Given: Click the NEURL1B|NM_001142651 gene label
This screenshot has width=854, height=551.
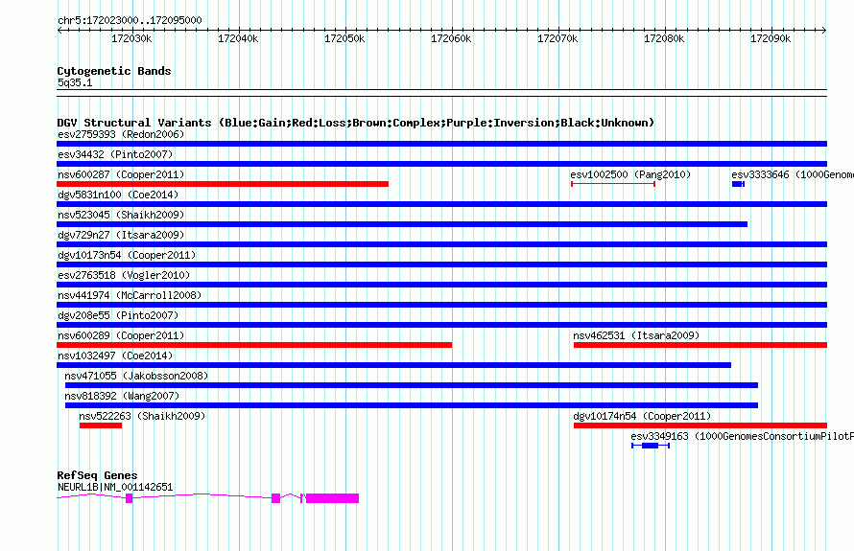Looking at the screenshot, I should (115, 487).
